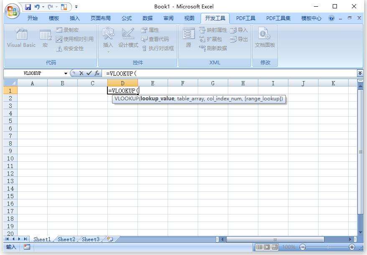
Task: Select column A header
Action: click(x=32, y=83)
